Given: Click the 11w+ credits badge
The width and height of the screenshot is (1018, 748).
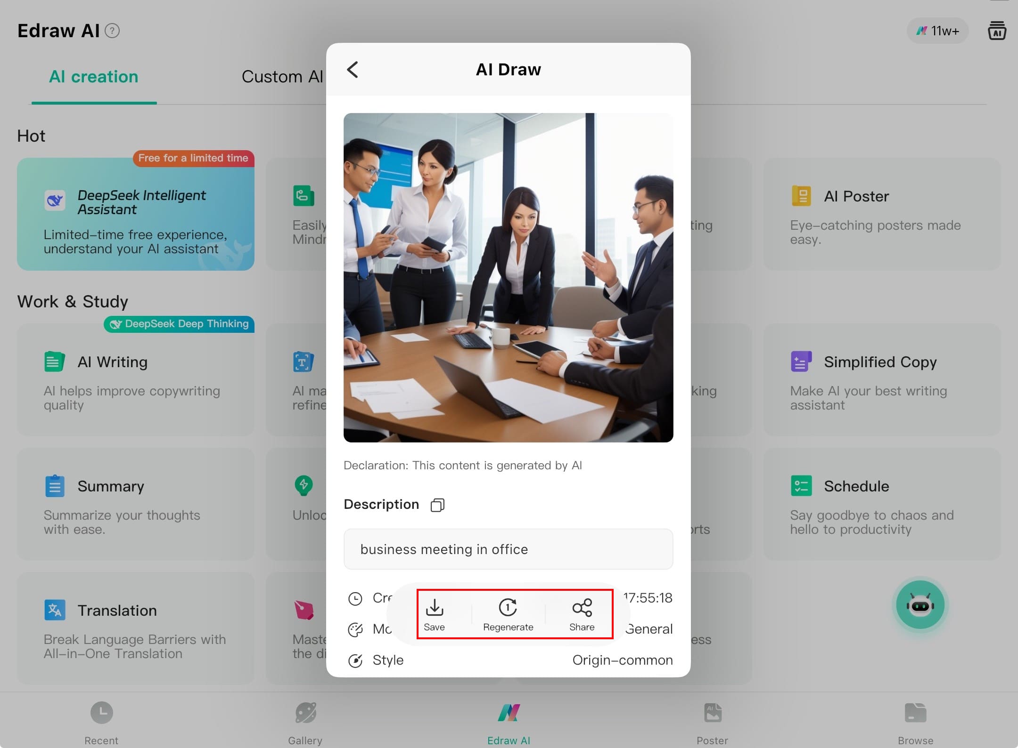Looking at the screenshot, I should coord(937,31).
